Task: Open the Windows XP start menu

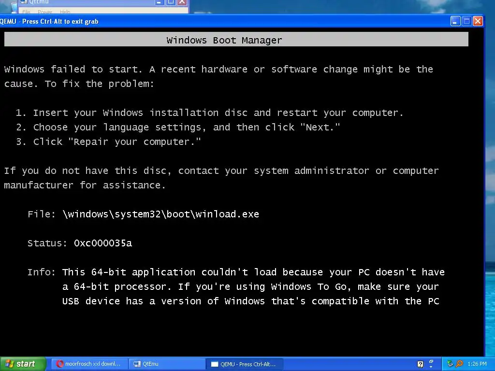Action: (23, 364)
